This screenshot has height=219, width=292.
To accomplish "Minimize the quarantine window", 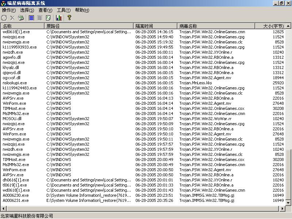I will tap(276, 3).
